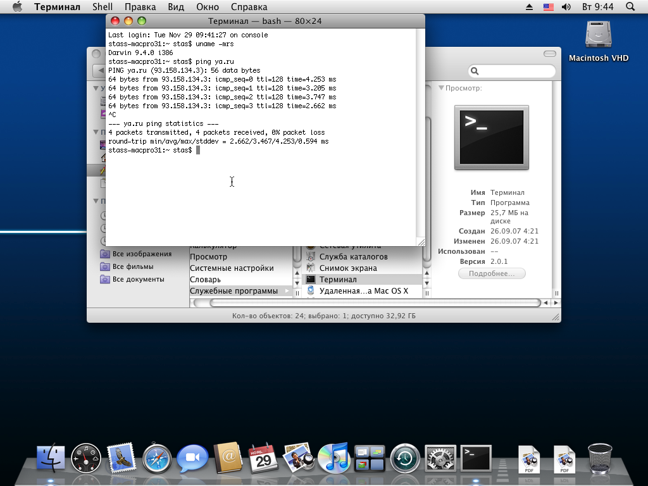Switch input source via US flag
This screenshot has height=486, width=648.
548,7
